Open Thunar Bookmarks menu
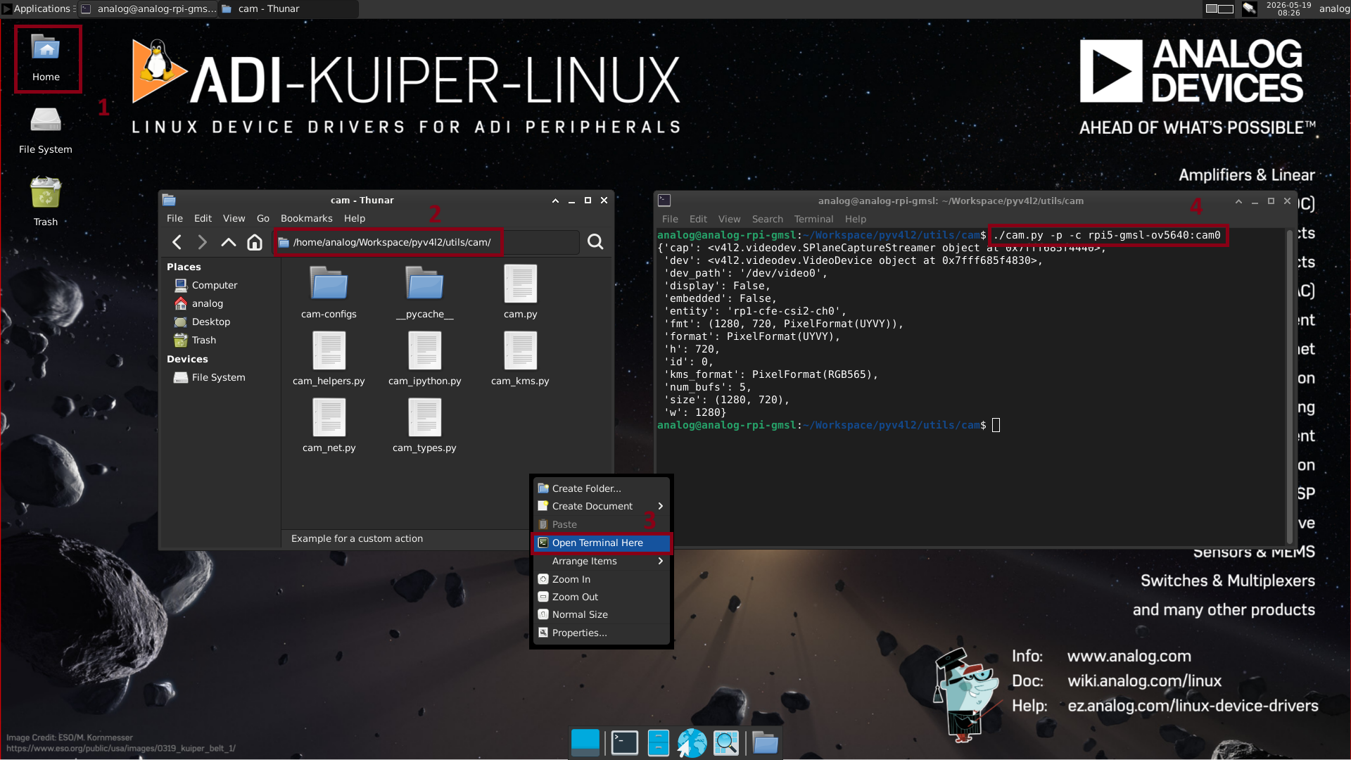This screenshot has width=1351, height=760. [306, 218]
